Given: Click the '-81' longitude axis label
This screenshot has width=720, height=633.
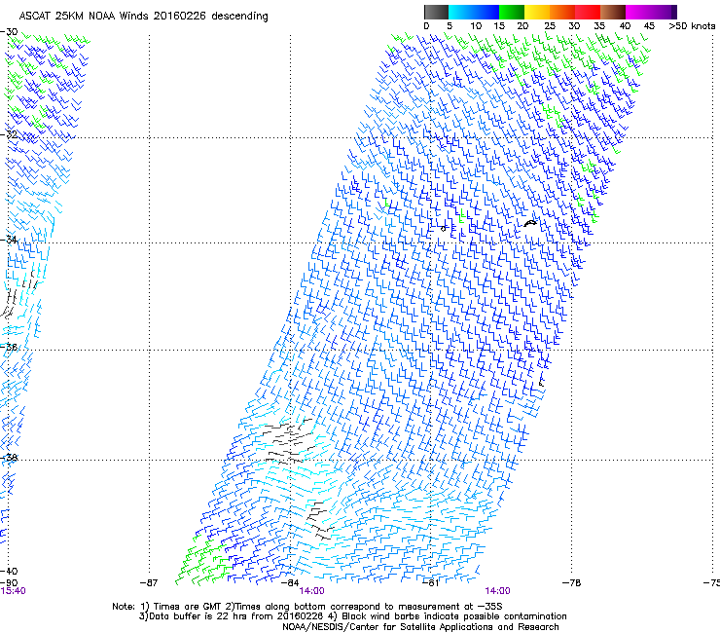Looking at the screenshot, I should [x=431, y=583].
